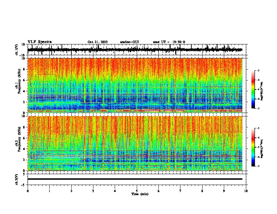Click the -3 label on ch.1 colorbar
The height and width of the screenshot is (214, 277).
pos(258,70)
